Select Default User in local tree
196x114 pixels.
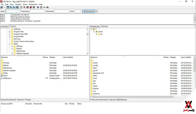21,51
